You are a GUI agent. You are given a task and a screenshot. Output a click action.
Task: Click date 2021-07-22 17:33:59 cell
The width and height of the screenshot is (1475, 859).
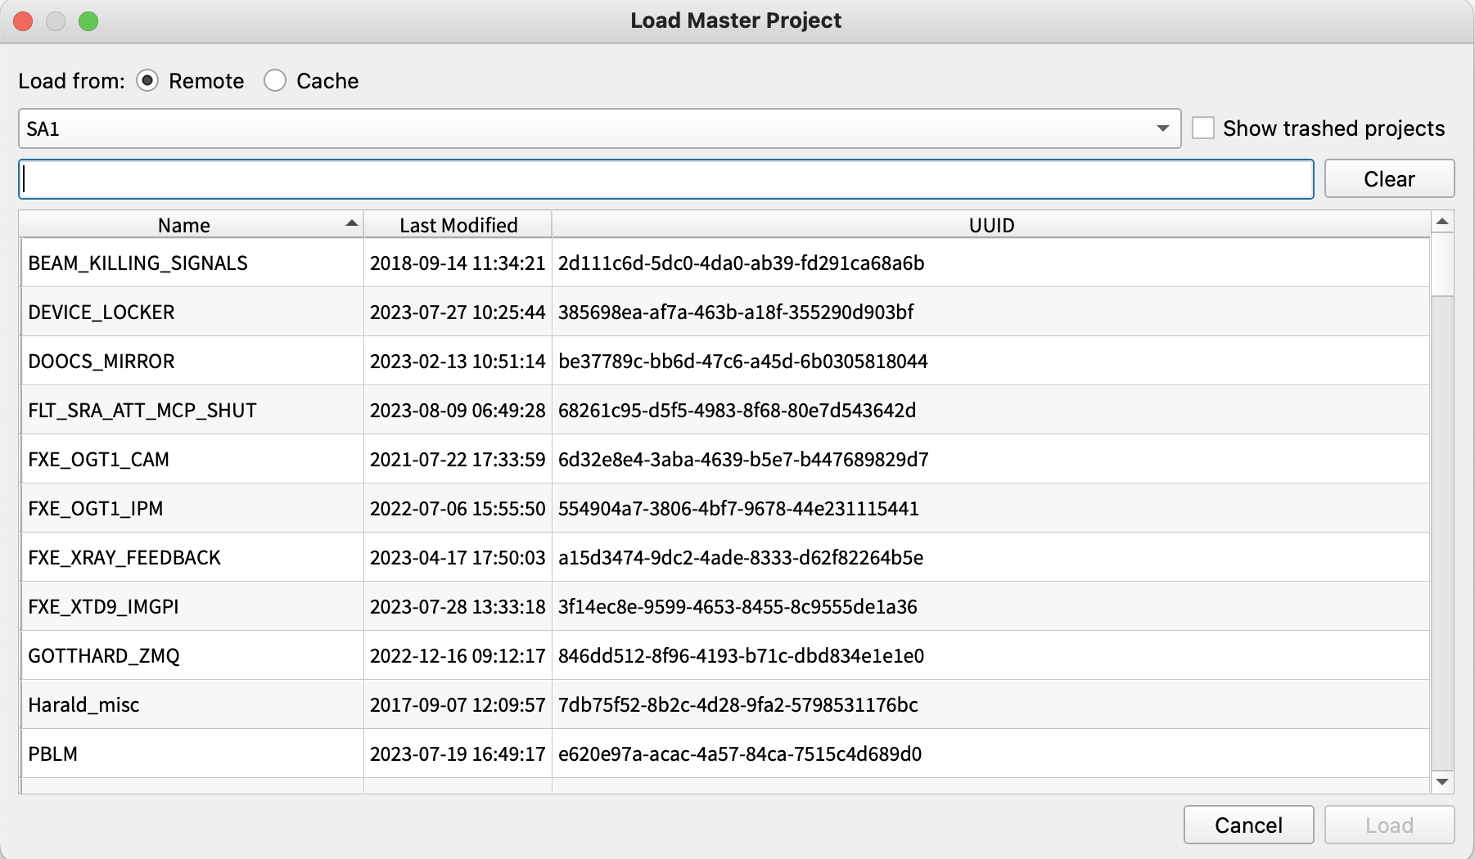point(458,459)
